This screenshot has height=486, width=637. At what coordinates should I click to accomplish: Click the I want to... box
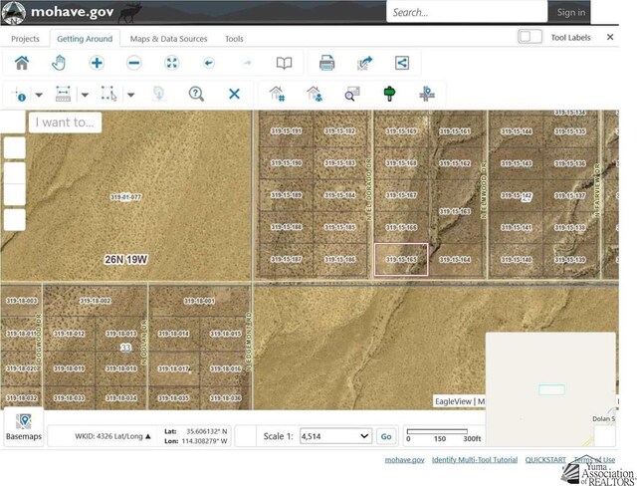[x=65, y=122]
